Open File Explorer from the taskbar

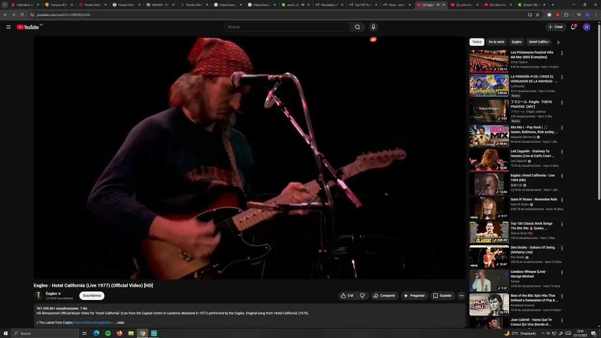click(131, 333)
